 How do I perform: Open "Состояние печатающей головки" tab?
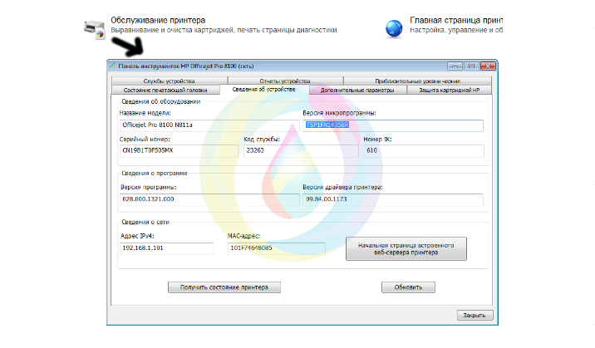165,90
